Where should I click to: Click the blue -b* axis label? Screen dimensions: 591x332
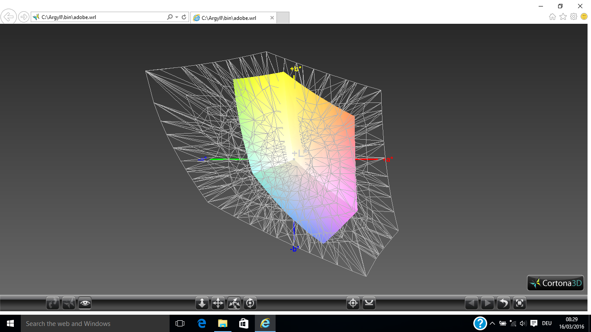295,249
